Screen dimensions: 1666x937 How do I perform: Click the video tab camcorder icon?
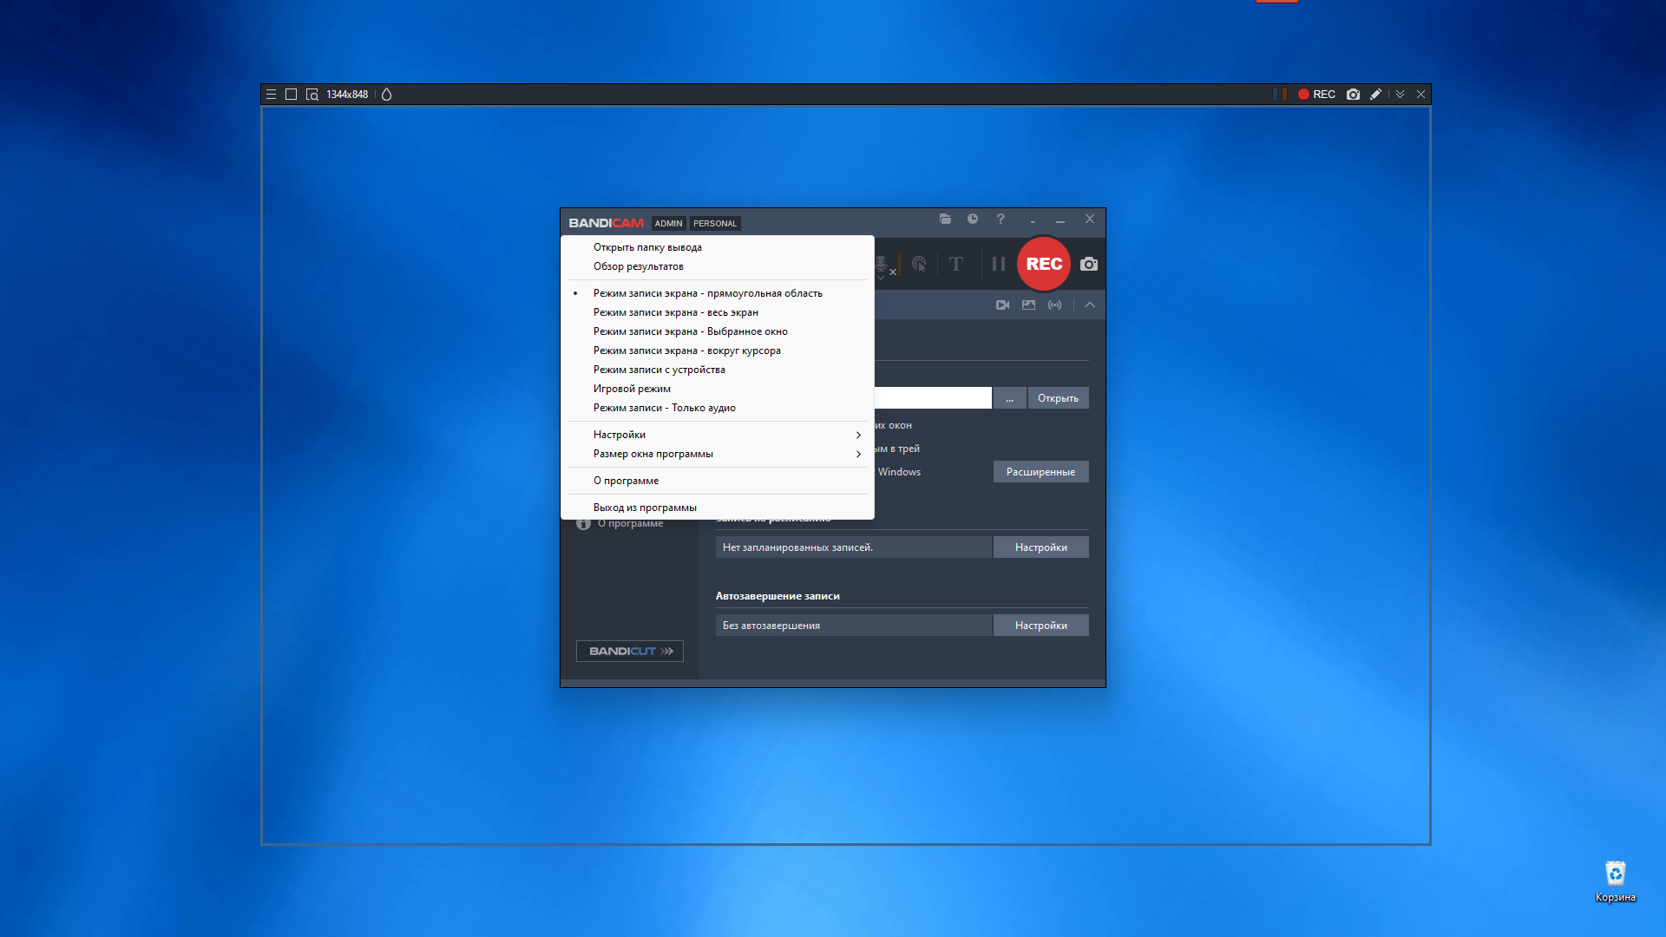[1002, 305]
